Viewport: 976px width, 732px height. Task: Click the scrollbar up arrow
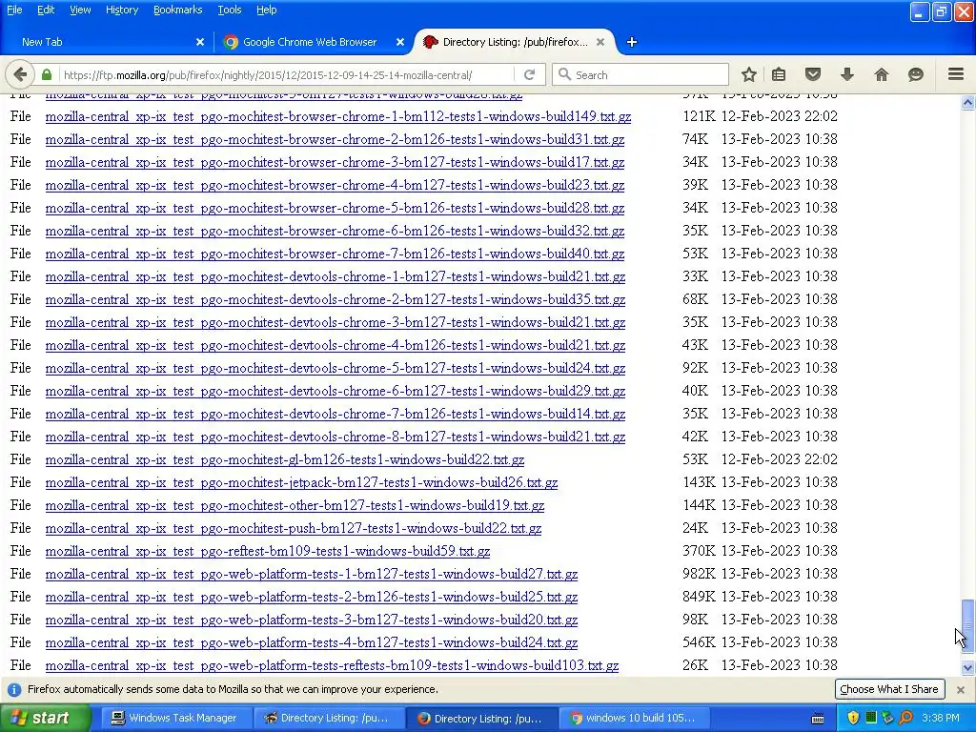click(x=967, y=102)
